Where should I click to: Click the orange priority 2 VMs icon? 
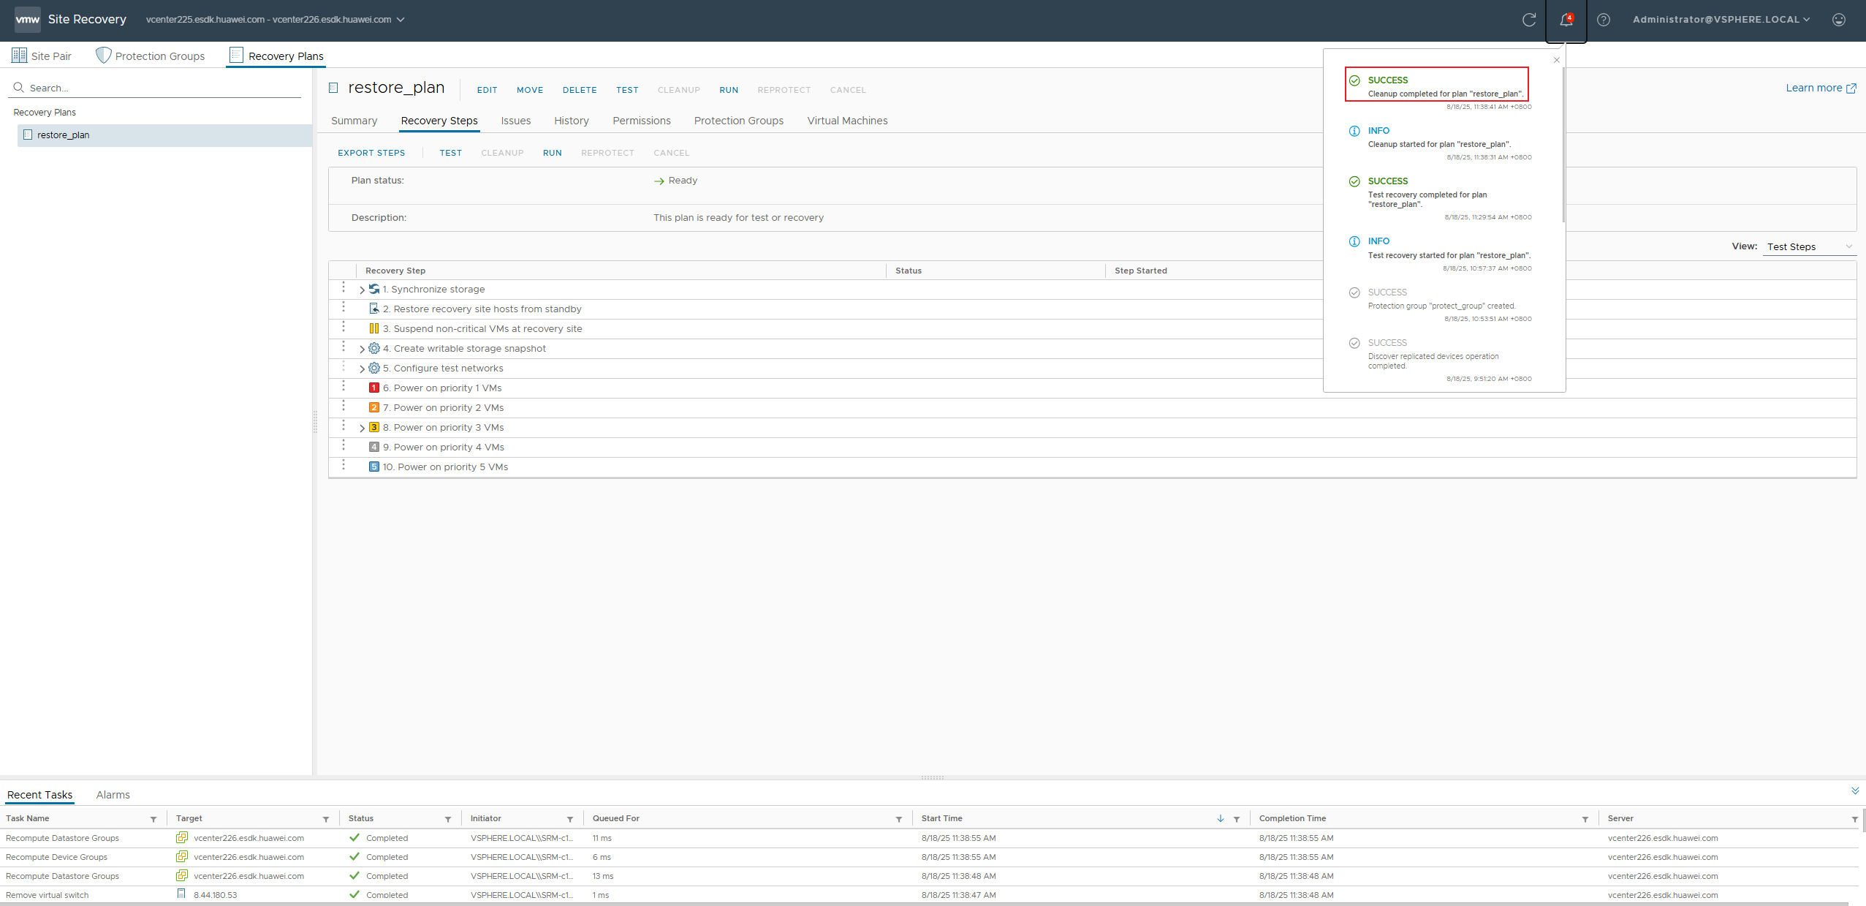click(x=374, y=407)
